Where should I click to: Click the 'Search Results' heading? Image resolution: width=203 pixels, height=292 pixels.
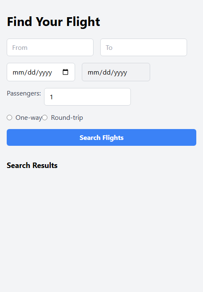pyautogui.click(x=32, y=165)
